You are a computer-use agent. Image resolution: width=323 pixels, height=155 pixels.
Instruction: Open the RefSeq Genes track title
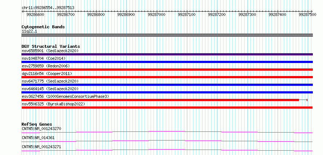pos(37,124)
